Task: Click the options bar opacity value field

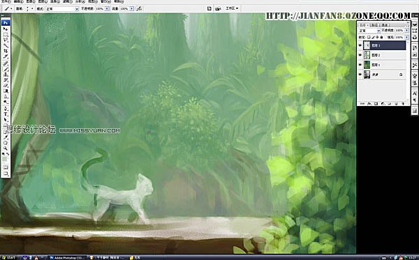Action: (100, 9)
